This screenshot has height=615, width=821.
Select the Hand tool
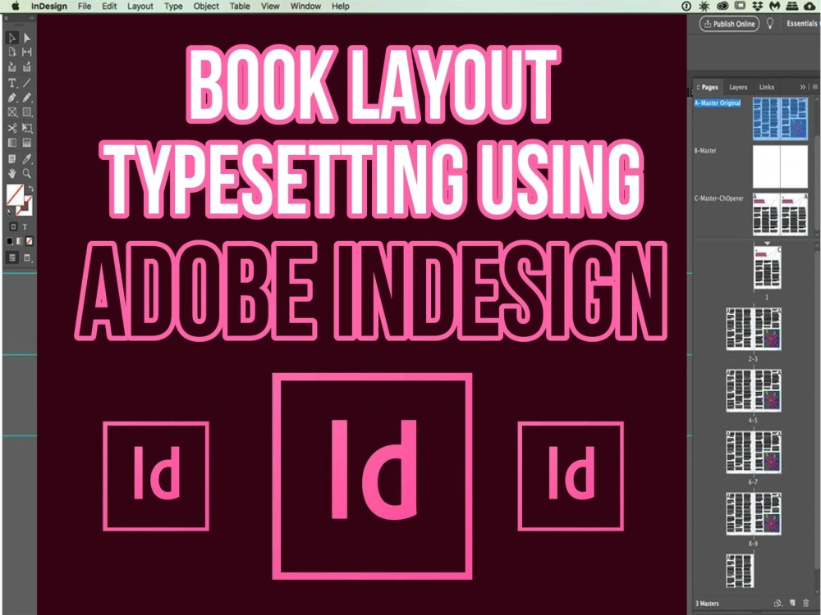pos(12,173)
